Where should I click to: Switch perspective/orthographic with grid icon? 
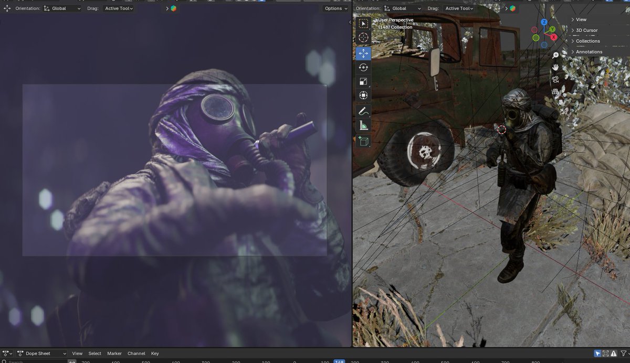(555, 91)
